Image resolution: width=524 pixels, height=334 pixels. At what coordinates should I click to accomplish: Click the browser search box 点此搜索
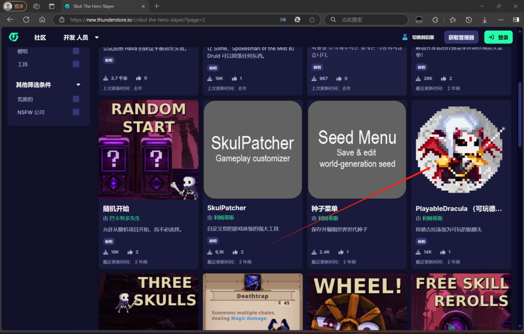point(366,20)
